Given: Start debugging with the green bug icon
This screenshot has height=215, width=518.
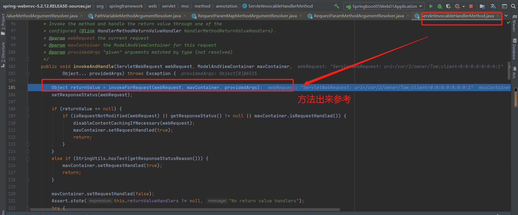Looking at the screenshot, I should coord(440,6).
